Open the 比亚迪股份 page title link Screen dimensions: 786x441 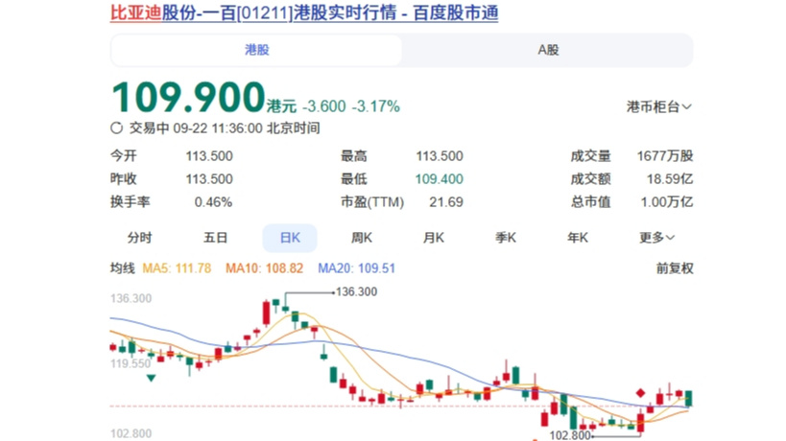(303, 12)
